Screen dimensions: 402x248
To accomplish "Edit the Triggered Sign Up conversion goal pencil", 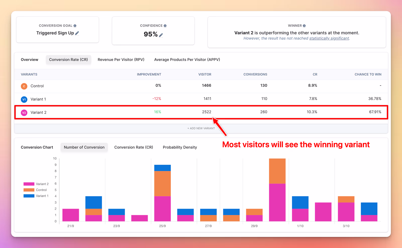I will [77, 33].
